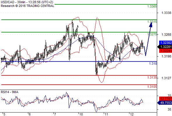Click the red 1.32241 price tag

pos(166,51)
